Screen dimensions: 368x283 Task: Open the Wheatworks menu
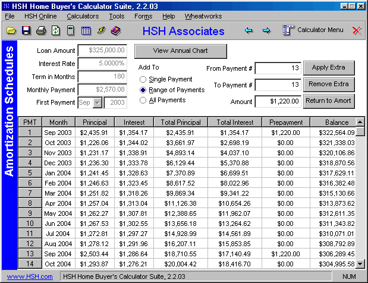click(203, 16)
